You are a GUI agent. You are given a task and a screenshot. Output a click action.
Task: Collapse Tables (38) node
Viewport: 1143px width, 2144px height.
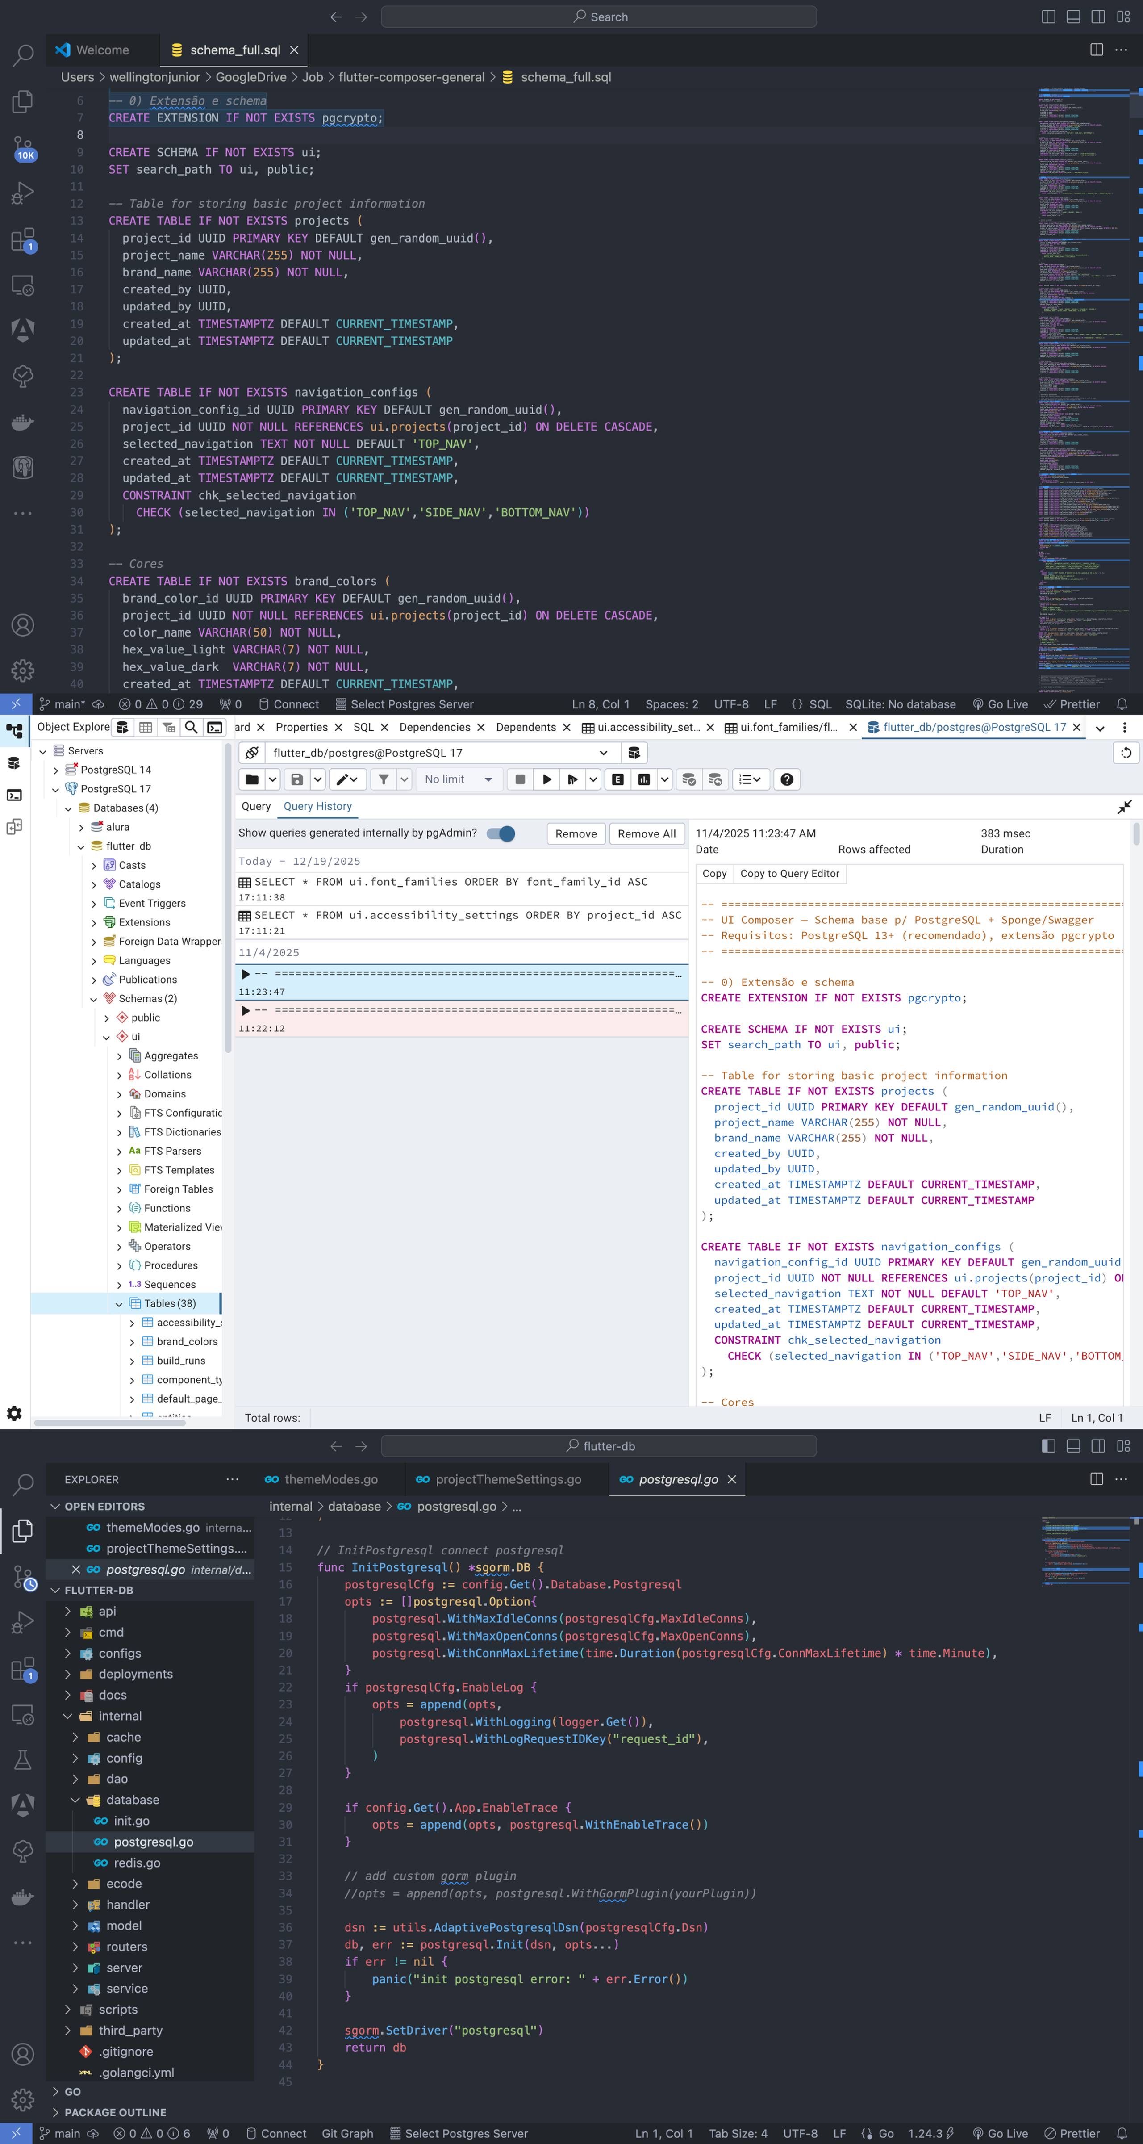point(119,1303)
